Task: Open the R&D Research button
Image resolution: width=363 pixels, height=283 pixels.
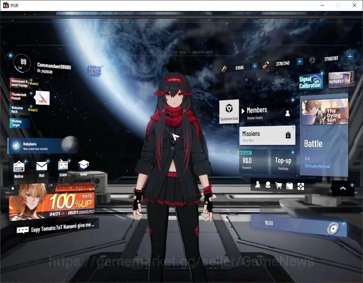Action: pos(253,162)
